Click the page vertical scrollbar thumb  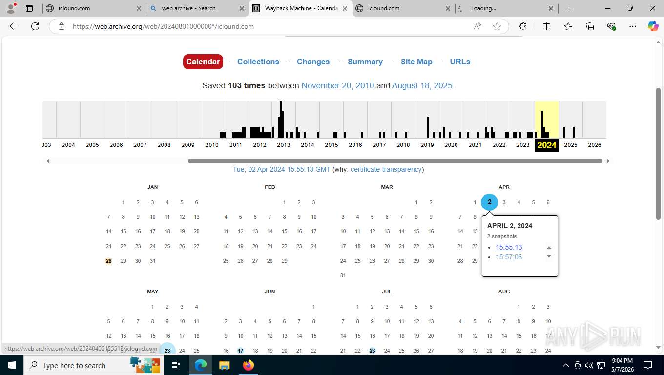tap(658, 153)
